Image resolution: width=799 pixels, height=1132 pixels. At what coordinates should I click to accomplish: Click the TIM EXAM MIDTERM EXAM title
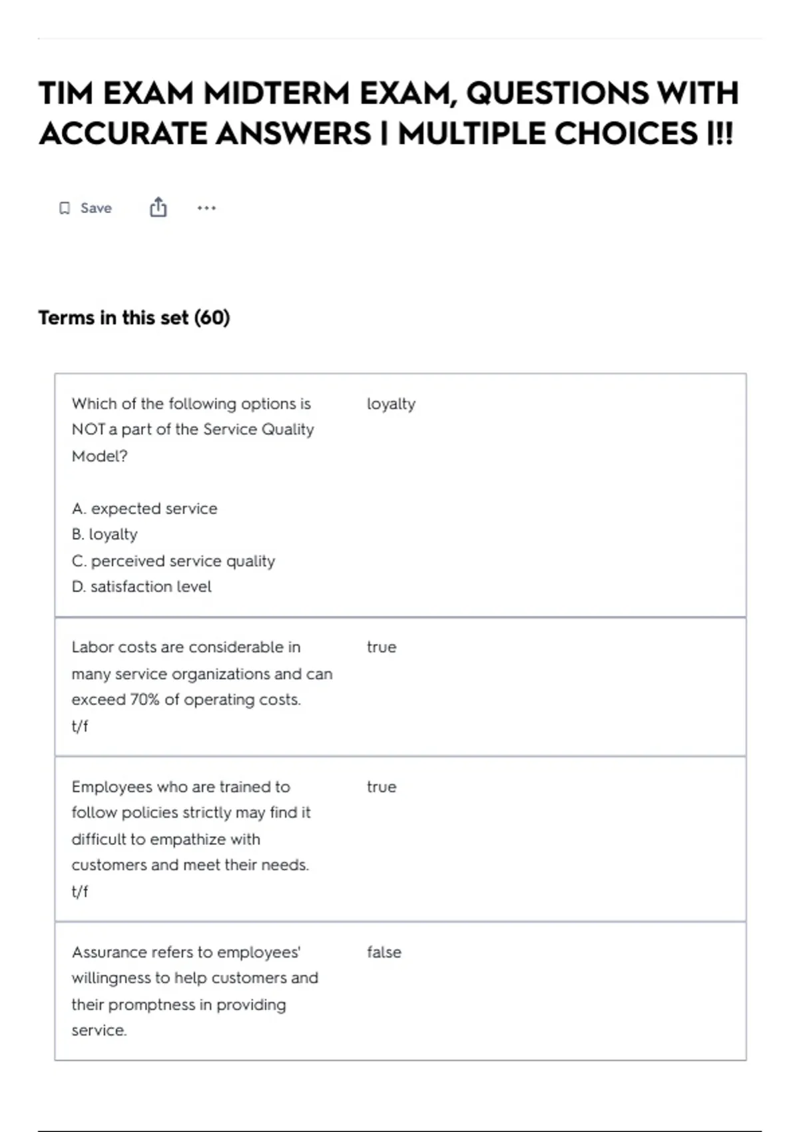point(389,113)
